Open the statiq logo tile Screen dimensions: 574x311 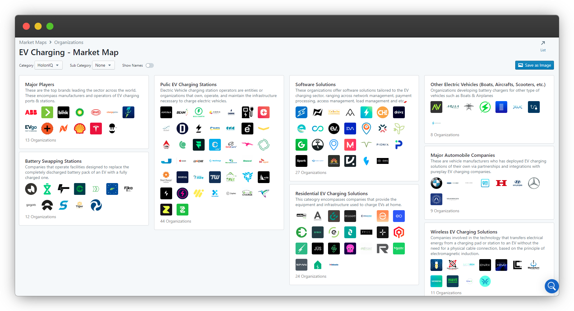(182, 177)
